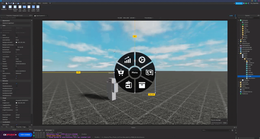Collapse the Data property section
Screen dimensions: 260x139
pos(1,26)
